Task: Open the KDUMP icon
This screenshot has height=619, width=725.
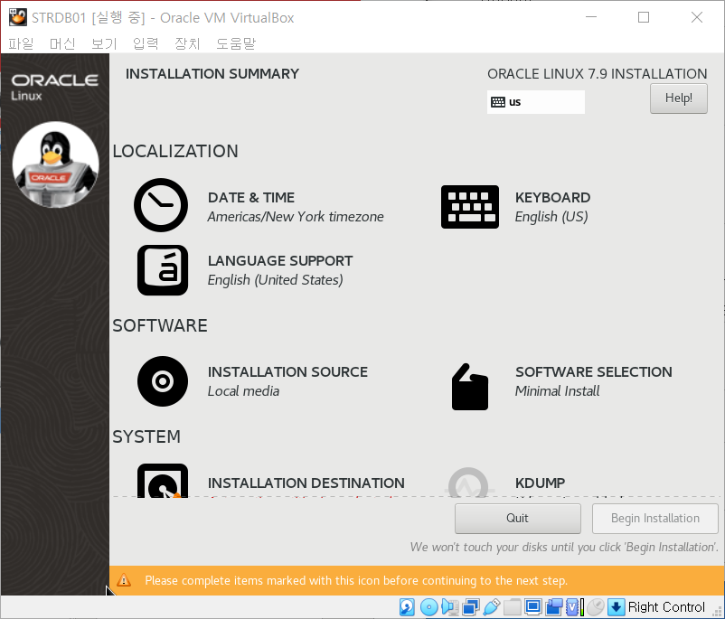Action: coord(469,483)
